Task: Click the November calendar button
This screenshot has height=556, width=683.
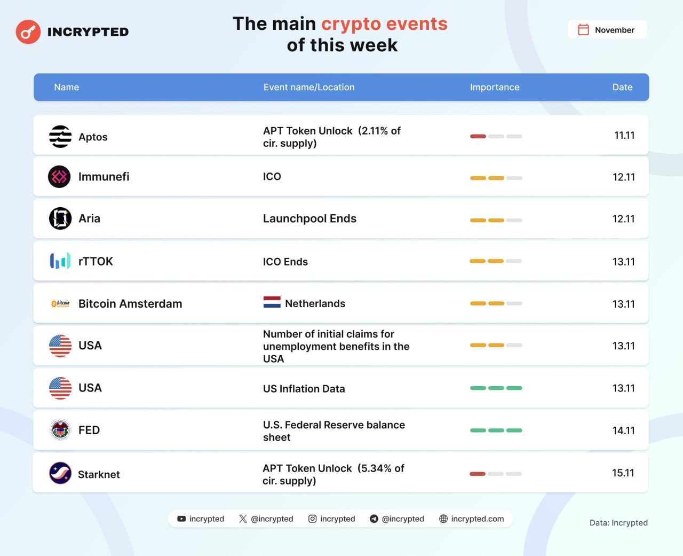Action: 607,30
